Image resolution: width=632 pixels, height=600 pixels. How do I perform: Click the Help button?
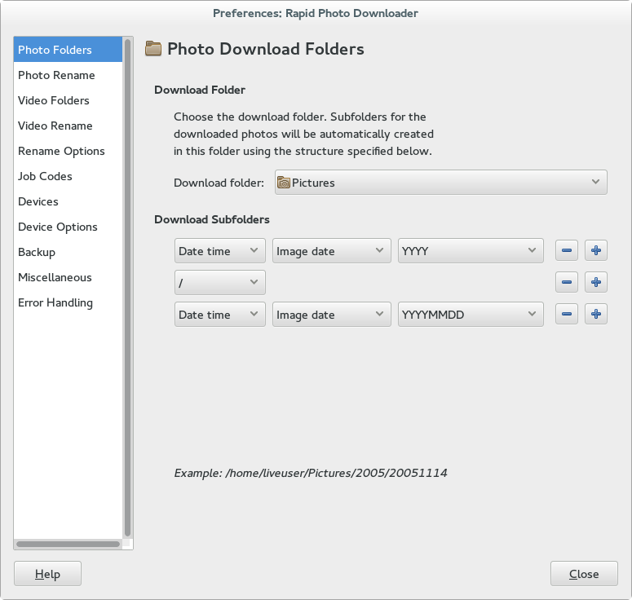click(47, 573)
